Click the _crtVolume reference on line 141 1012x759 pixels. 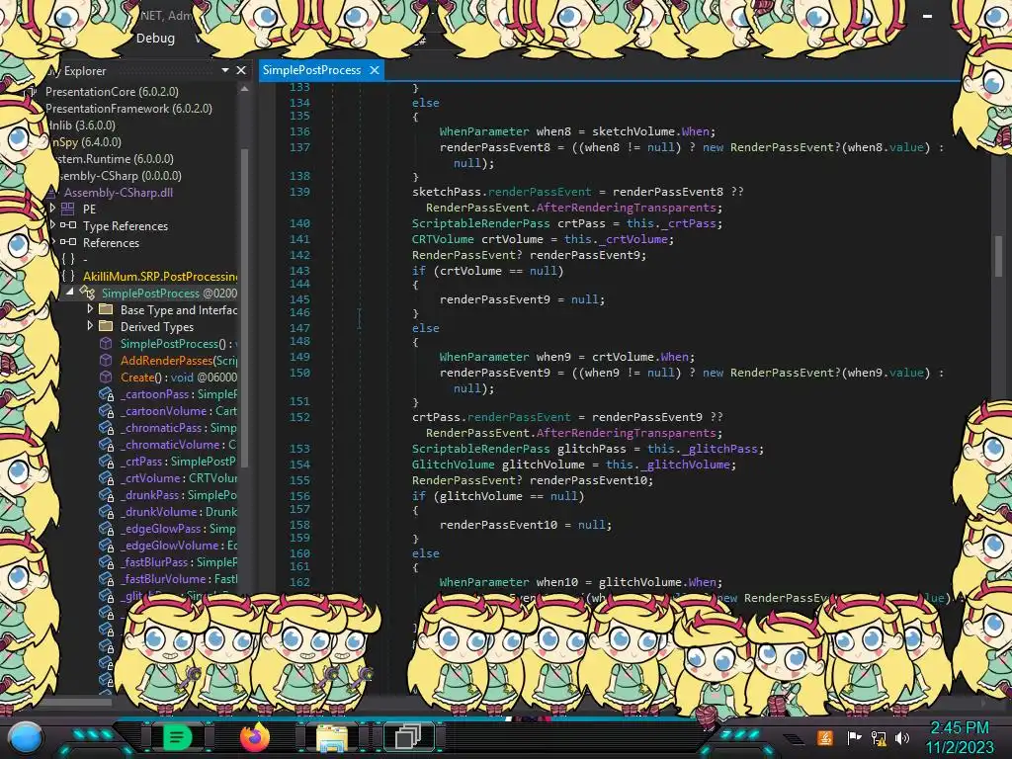pyautogui.click(x=633, y=239)
